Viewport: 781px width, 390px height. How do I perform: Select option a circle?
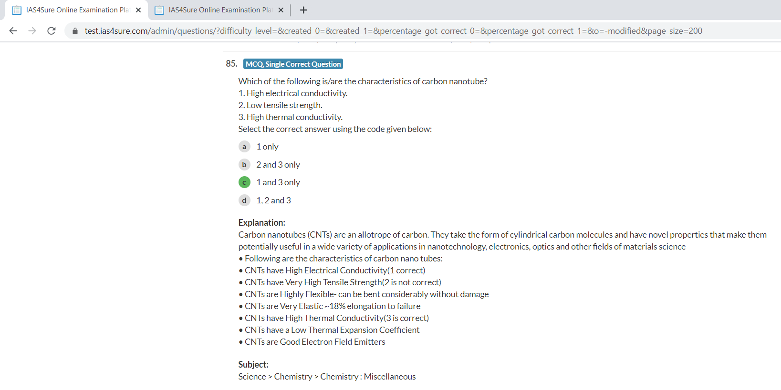pyautogui.click(x=244, y=147)
